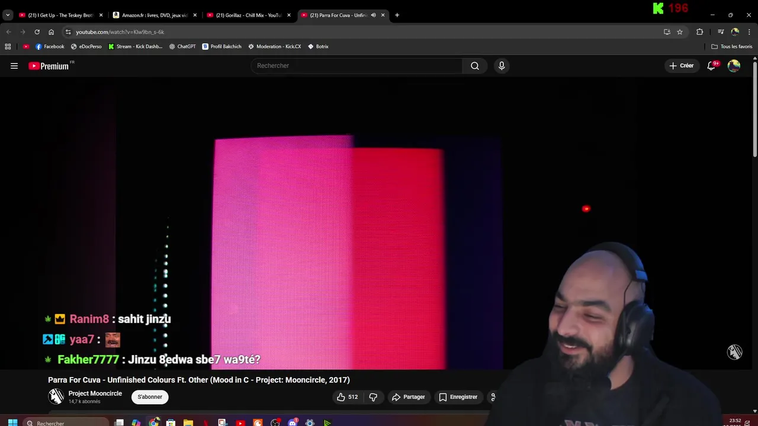Open Chrome extensions puzzle icon
758x426 pixels.
700,32
